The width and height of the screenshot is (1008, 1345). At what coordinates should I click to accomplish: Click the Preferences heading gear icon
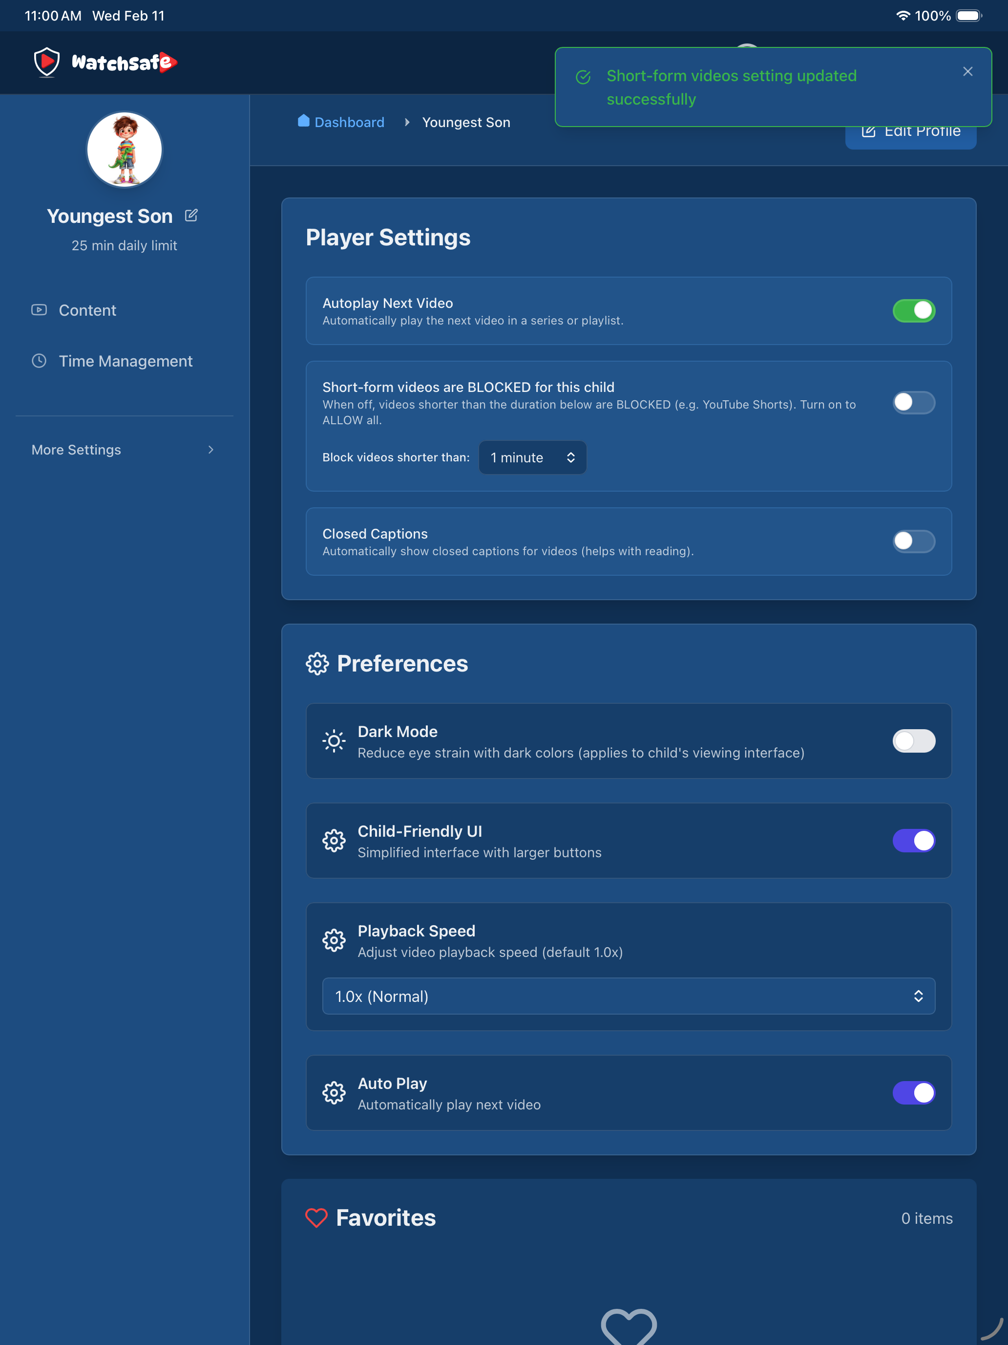pos(317,664)
